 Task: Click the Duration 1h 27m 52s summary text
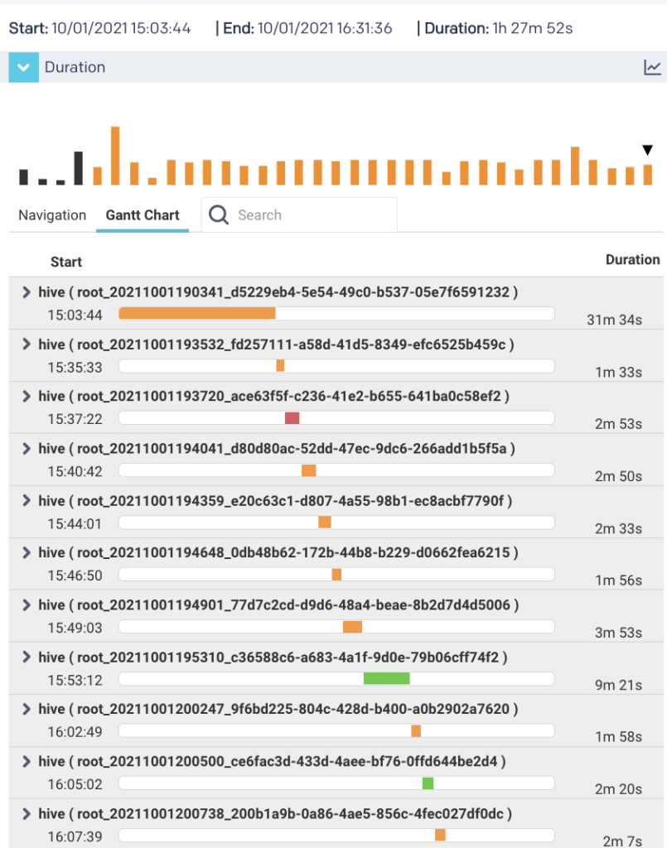point(498,28)
